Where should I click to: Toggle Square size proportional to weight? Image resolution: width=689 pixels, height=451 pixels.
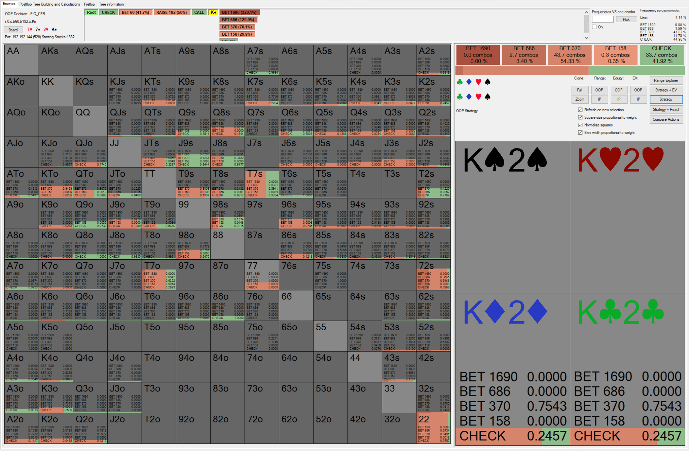[580, 117]
